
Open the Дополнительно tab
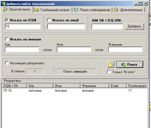click(129, 10)
